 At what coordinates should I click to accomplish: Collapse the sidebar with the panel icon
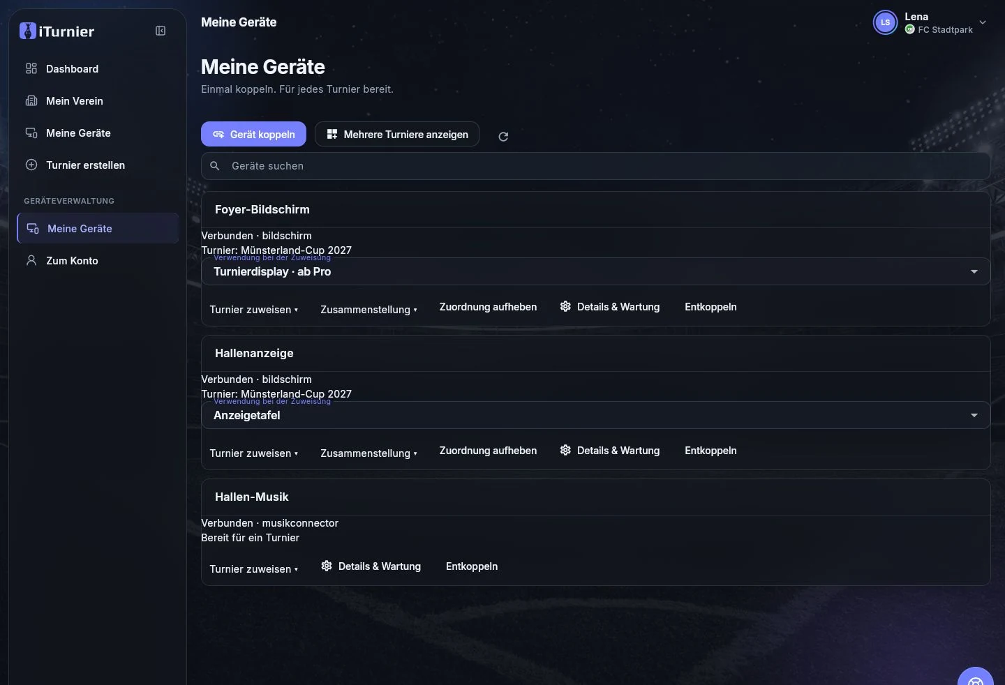161,31
